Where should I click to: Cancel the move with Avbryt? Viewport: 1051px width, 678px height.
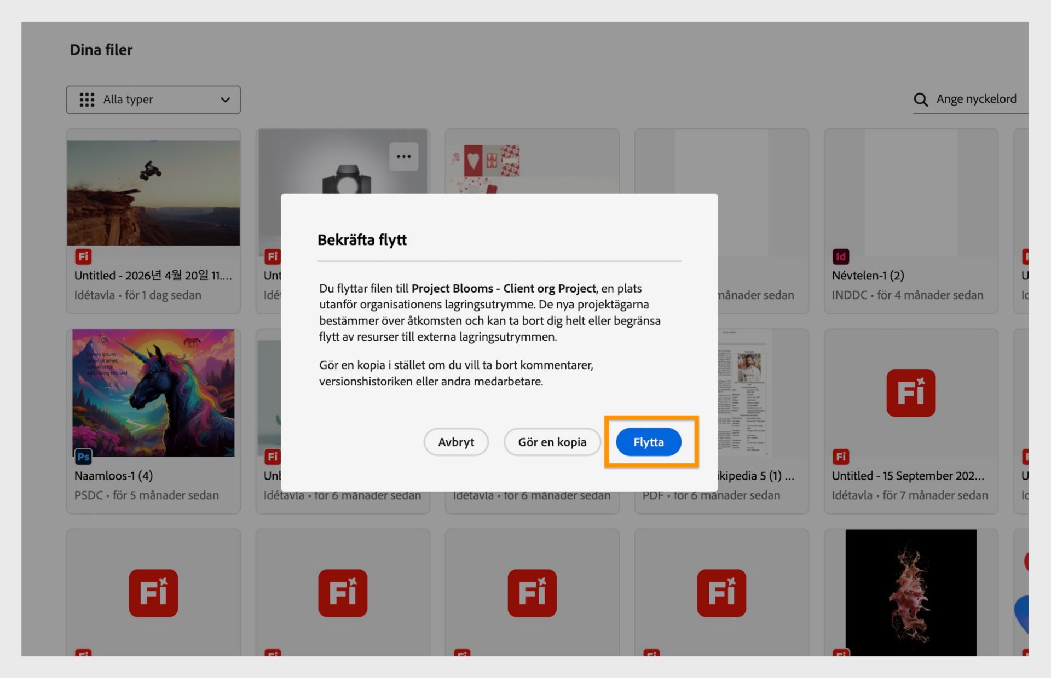(456, 442)
